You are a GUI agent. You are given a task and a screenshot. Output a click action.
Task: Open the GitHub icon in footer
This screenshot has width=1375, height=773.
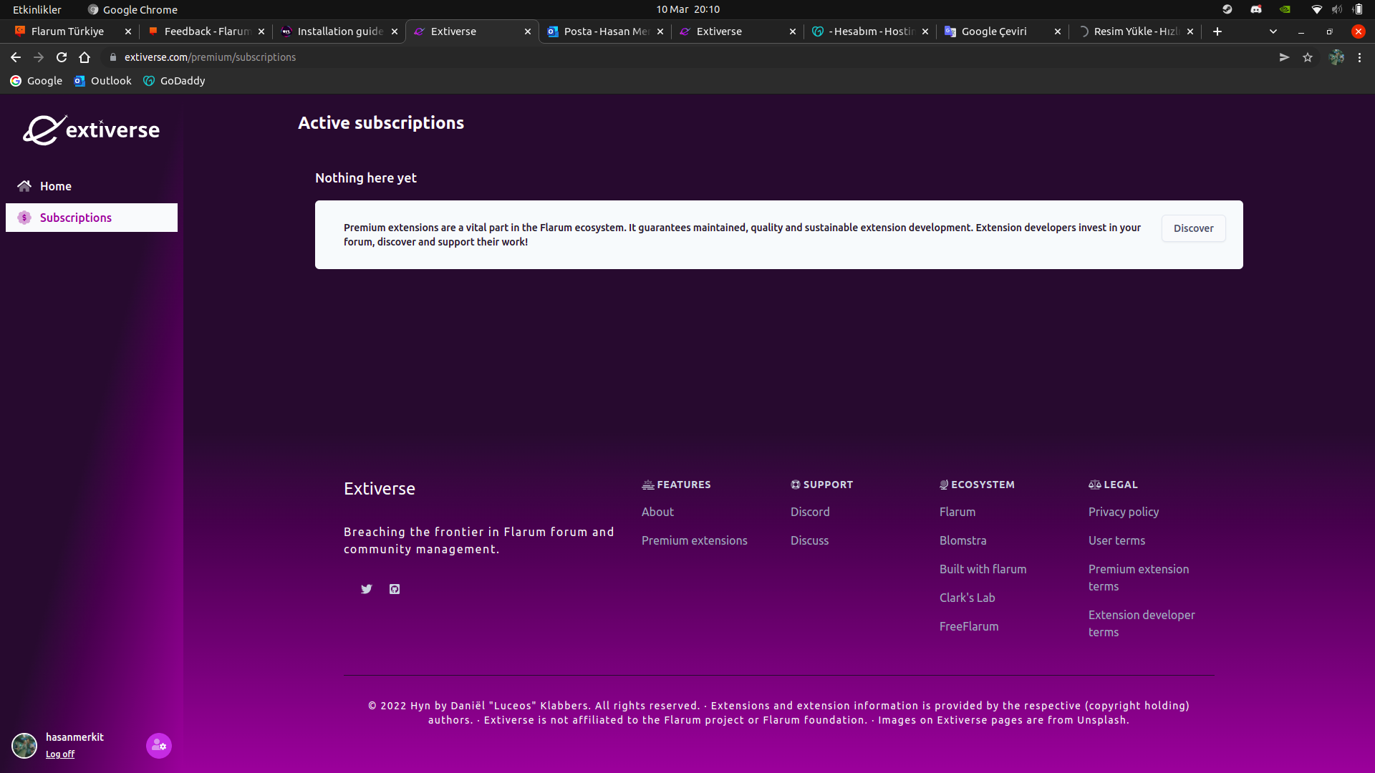tap(395, 589)
